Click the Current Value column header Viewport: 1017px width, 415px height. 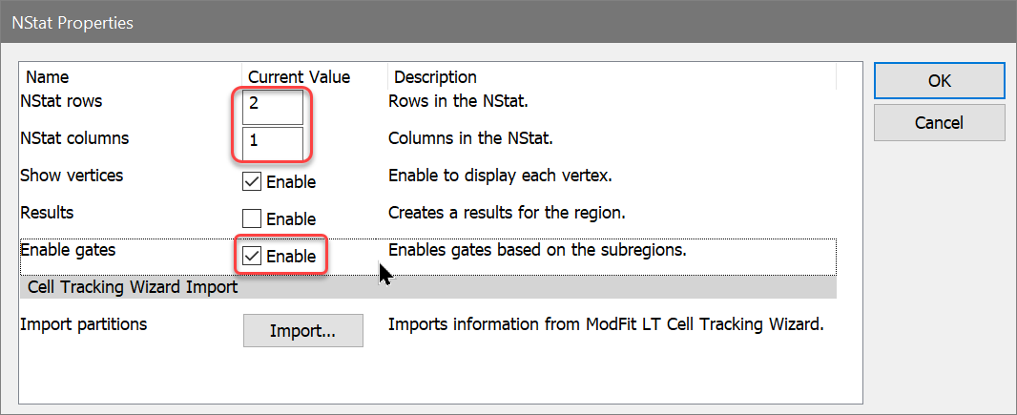299,77
